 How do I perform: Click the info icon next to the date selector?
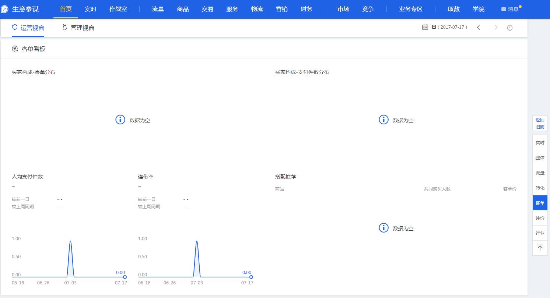click(x=510, y=27)
